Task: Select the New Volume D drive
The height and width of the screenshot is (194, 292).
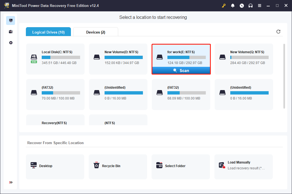Action: [118, 59]
